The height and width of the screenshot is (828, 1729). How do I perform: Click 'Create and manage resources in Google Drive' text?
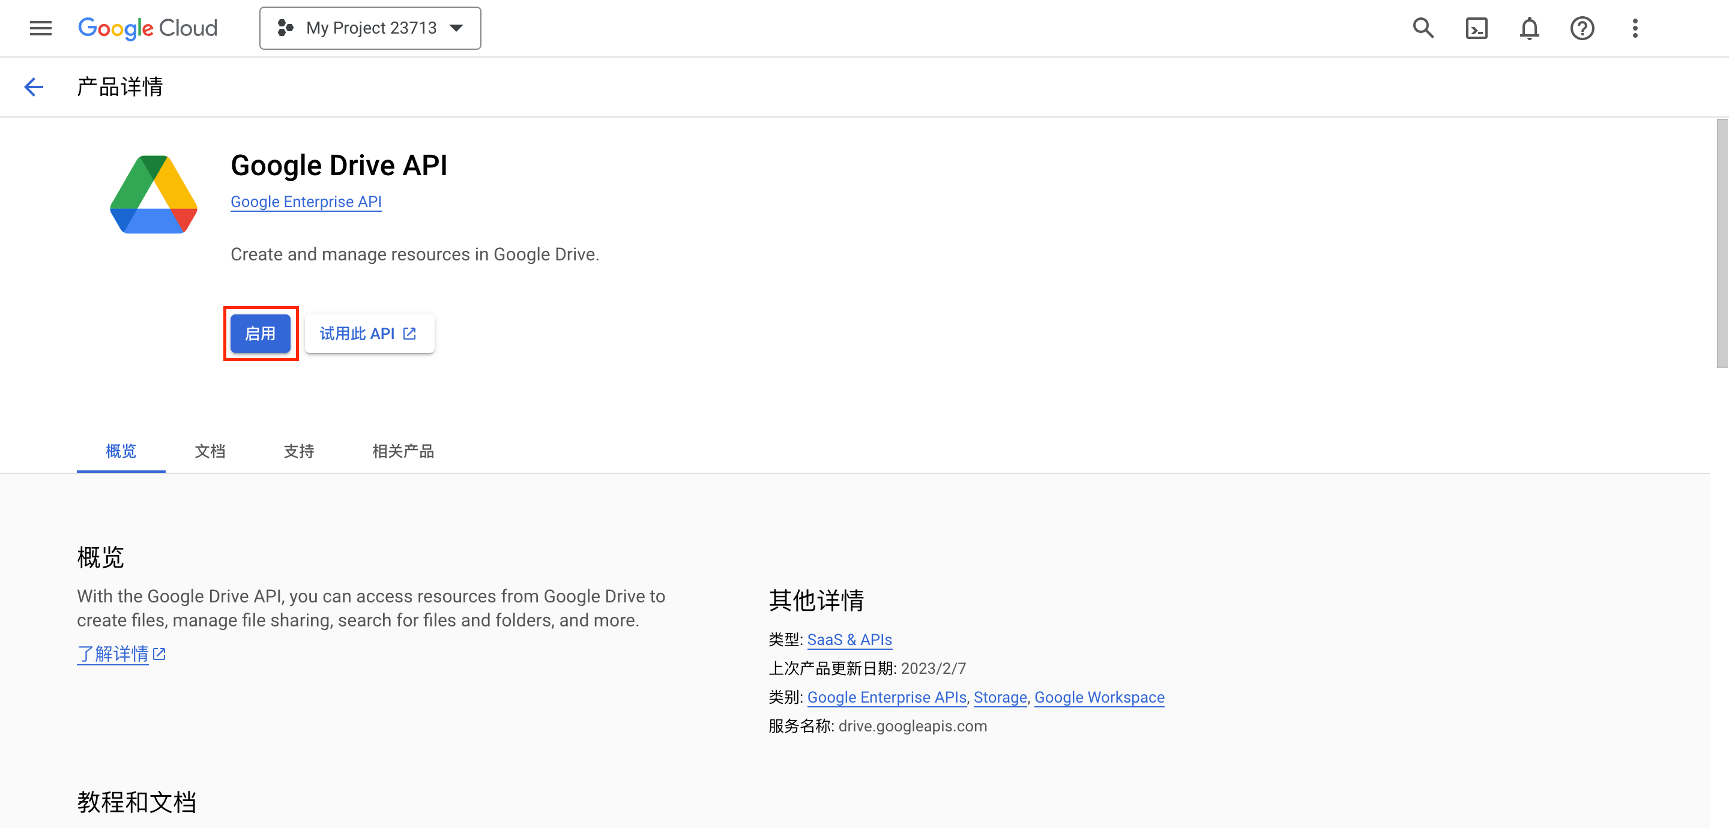click(x=415, y=254)
